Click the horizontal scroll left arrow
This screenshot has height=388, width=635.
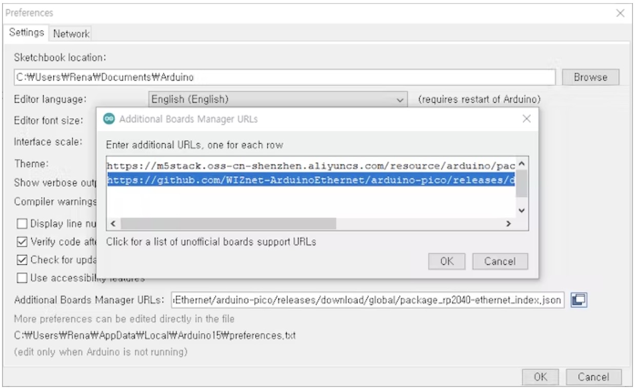click(113, 224)
